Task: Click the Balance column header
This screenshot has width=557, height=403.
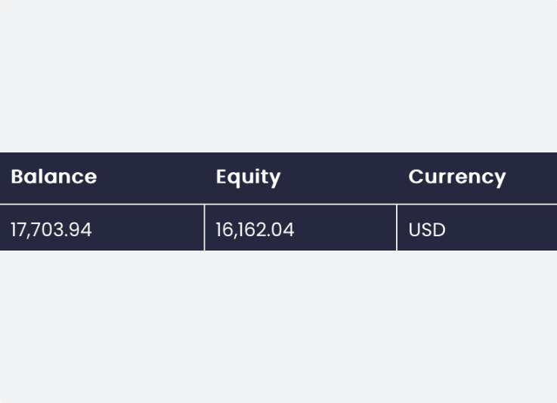Action: tap(54, 177)
